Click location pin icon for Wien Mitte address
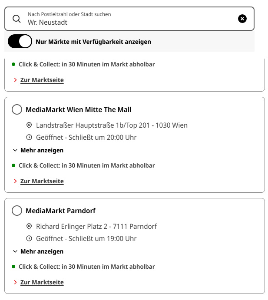The height and width of the screenshot is (300, 268). tap(29, 125)
